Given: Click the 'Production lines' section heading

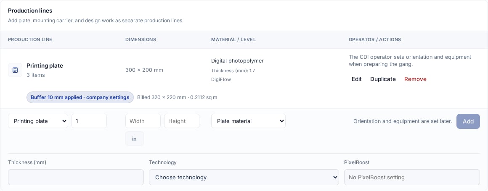Looking at the screenshot, I should pos(30,10).
